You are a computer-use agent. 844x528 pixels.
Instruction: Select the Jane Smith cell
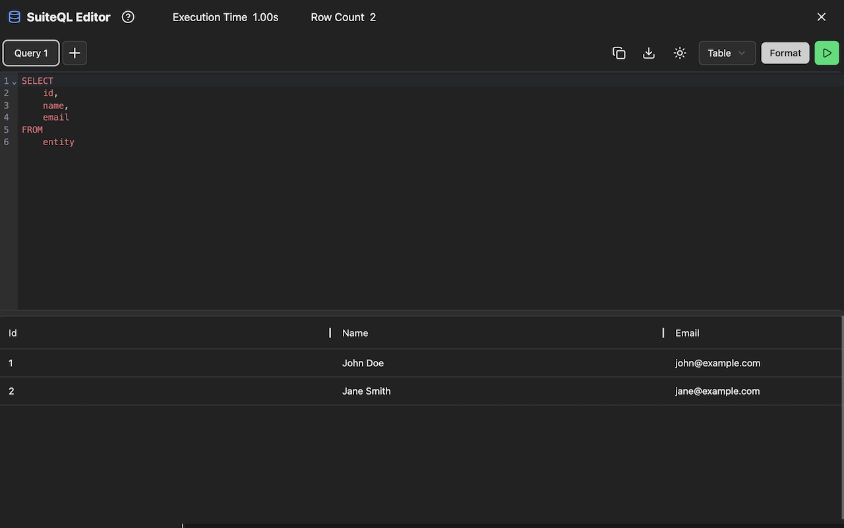point(498,391)
